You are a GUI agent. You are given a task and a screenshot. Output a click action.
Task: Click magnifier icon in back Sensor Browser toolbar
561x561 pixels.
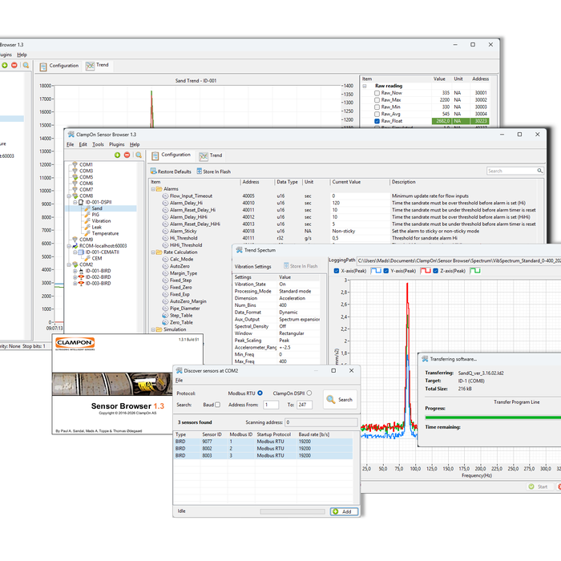point(26,65)
